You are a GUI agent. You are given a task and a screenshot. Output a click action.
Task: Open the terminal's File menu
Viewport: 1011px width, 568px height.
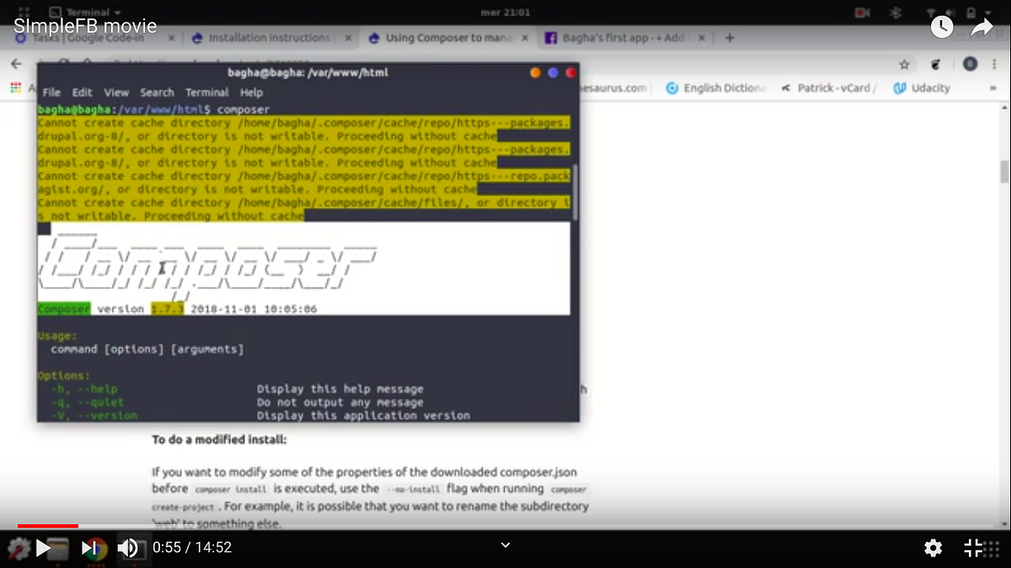pyautogui.click(x=50, y=93)
